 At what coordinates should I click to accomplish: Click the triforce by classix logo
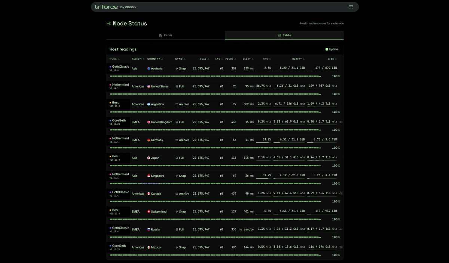click(x=116, y=7)
